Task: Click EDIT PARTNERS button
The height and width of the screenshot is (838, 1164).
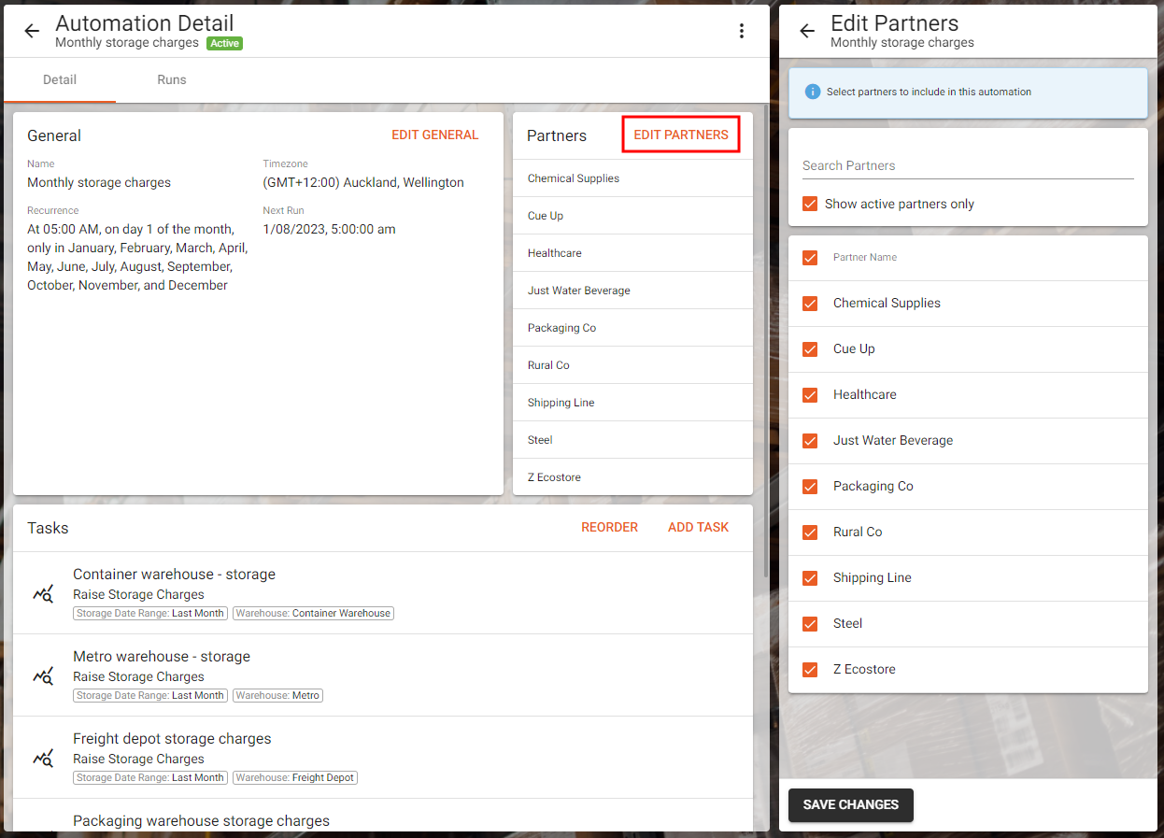Action: 681,135
